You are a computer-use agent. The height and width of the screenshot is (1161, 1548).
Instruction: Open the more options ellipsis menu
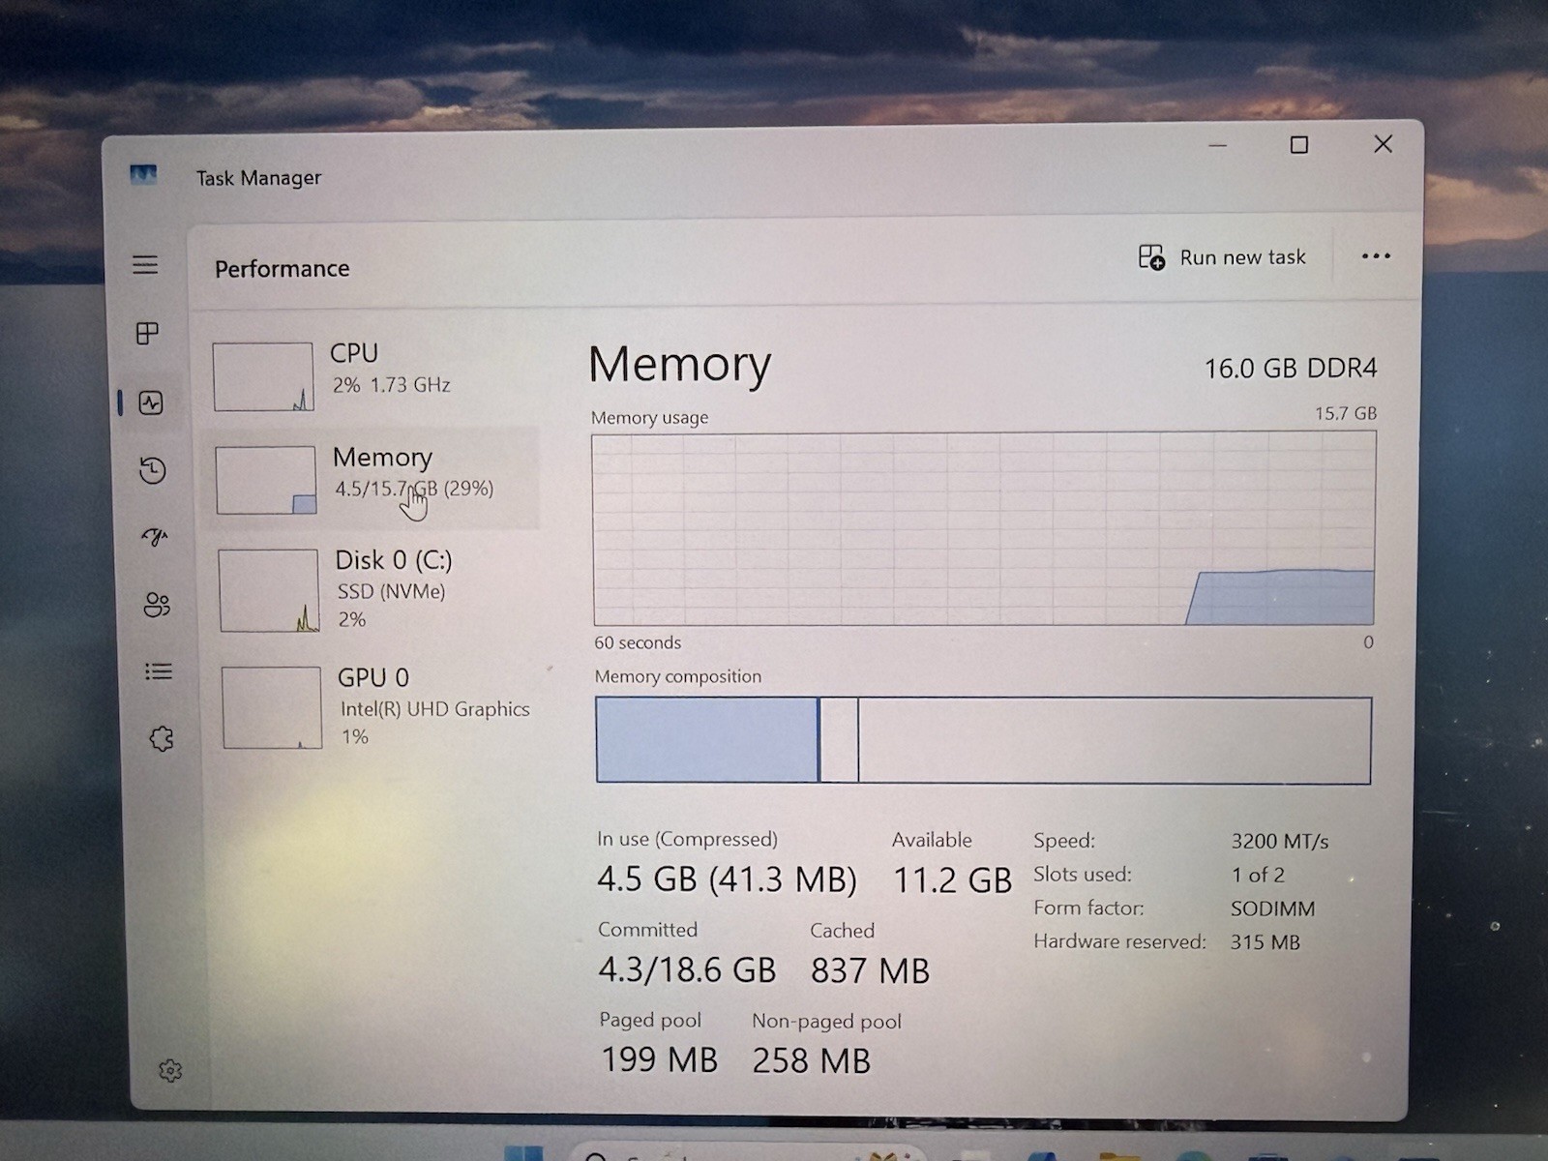point(1376,256)
